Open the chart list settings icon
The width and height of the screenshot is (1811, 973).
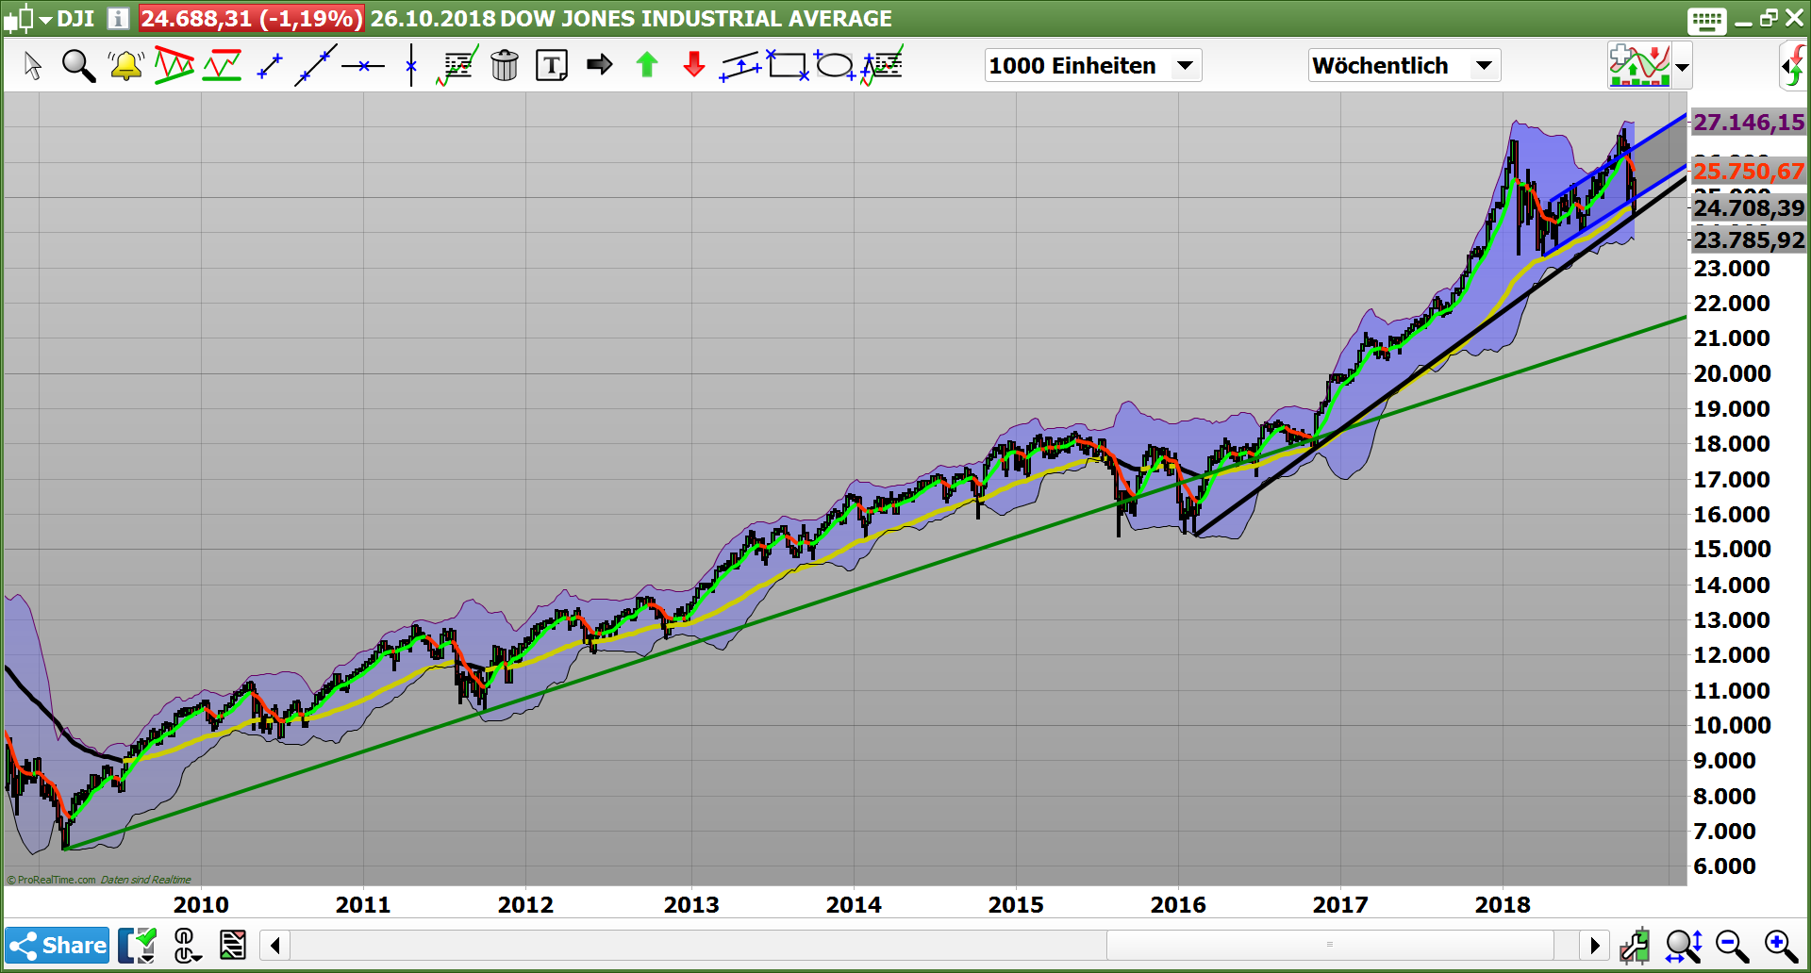pos(233,945)
